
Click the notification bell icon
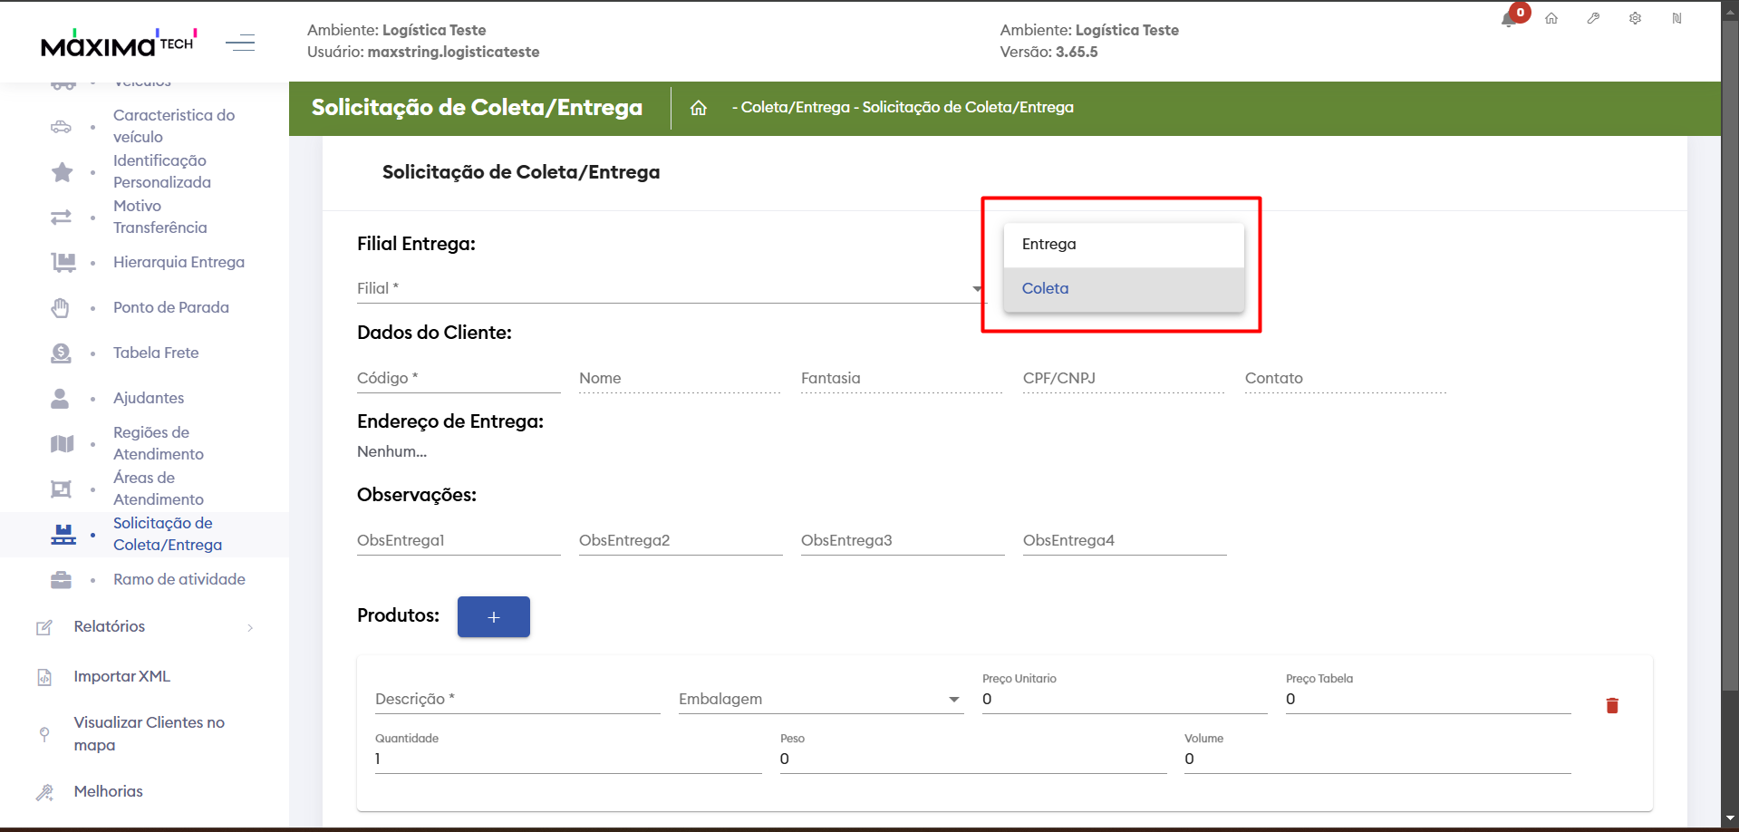(1509, 19)
